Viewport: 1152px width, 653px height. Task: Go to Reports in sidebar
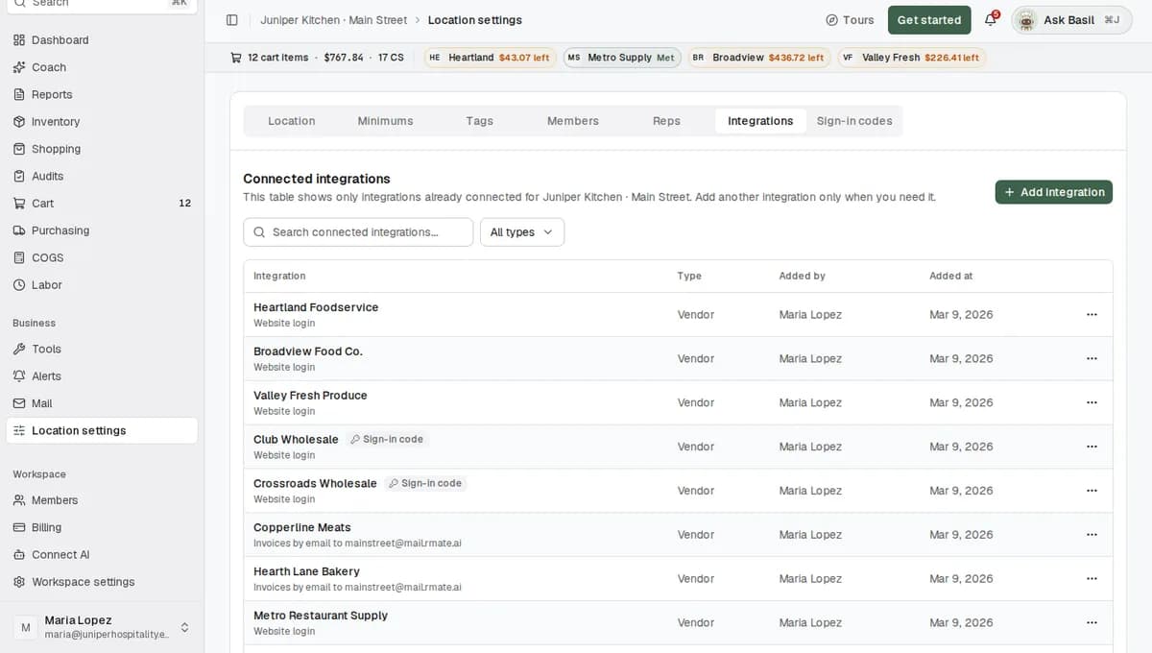102,94
